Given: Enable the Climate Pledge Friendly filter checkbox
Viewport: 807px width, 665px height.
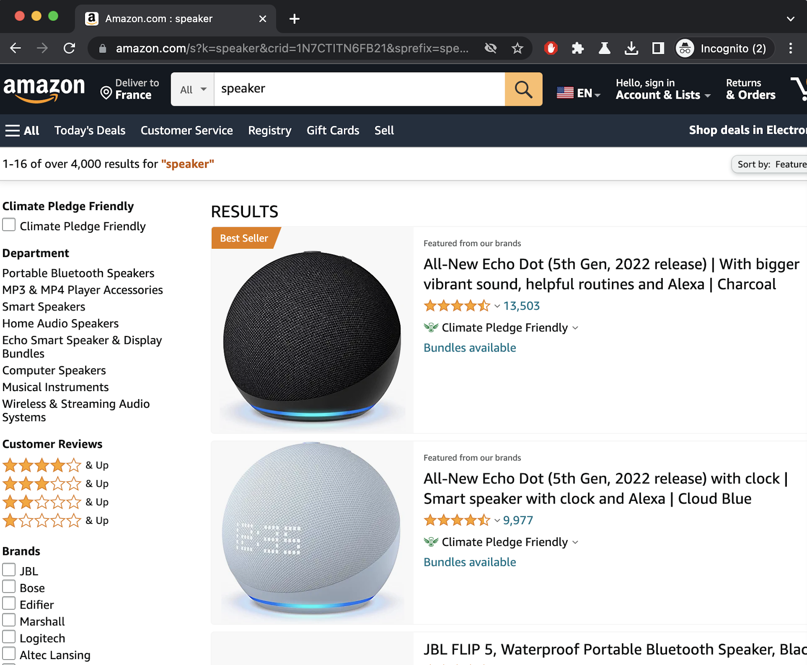Looking at the screenshot, I should pos(8,225).
